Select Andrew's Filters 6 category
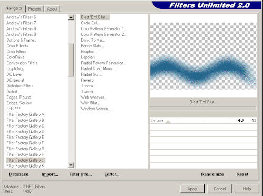 point(21,17)
